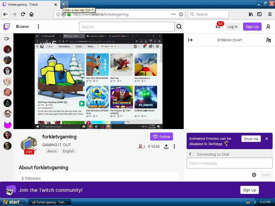275x206 pixels.
Task: Select the forkietvgaming - Twitch tab
Action: [30, 5]
